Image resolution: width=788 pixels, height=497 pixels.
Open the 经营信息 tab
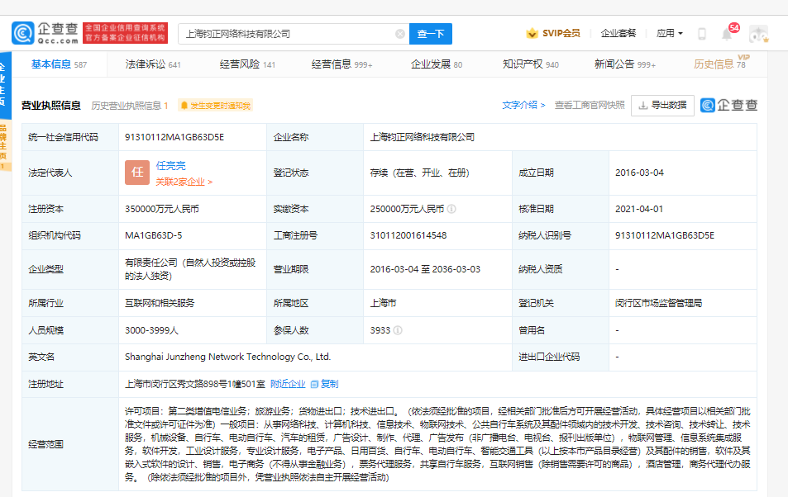pos(341,64)
